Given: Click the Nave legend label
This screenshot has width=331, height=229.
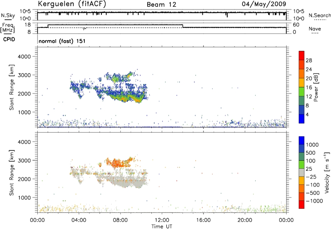Looking at the screenshot, I should (315, 29).
